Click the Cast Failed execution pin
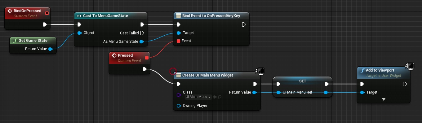The width and height of the screenshot is (422, 123). point(142,33)
